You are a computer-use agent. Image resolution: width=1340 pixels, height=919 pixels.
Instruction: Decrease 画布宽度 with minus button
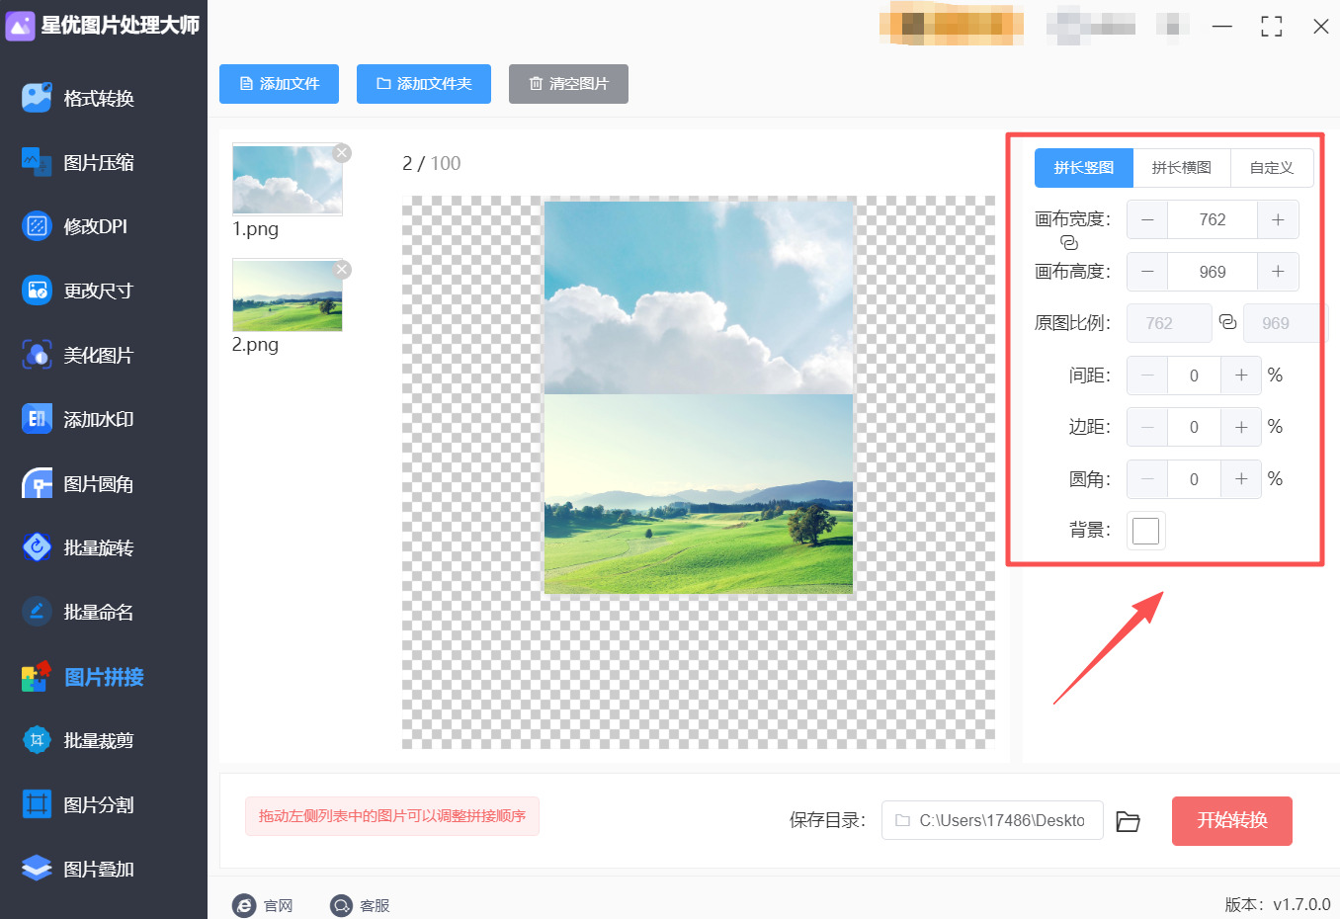[1147, 219]
